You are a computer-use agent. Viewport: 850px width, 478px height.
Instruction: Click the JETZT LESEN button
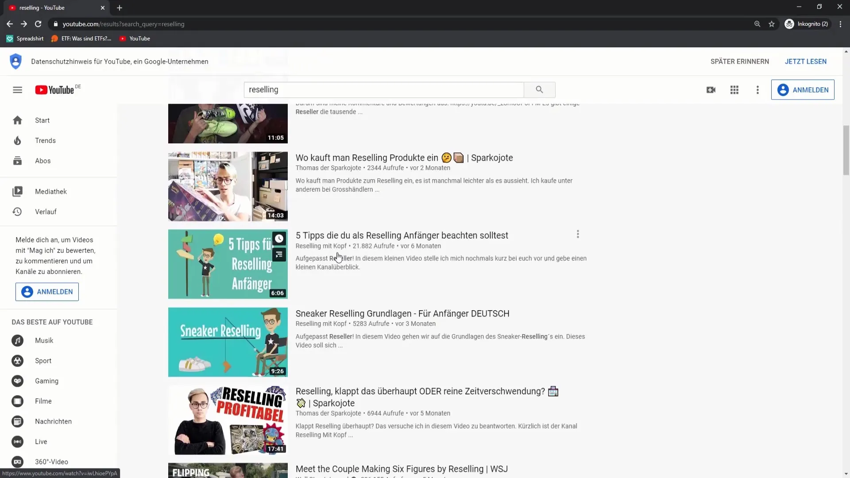tap(806, 62)
